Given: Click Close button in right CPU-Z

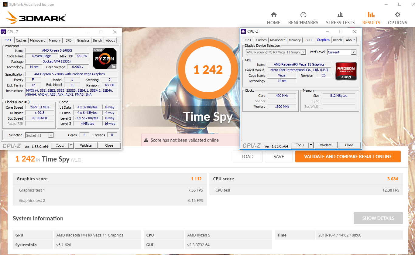Looking at the screenshot, I should pyautogui.click(x=349, y=145).
